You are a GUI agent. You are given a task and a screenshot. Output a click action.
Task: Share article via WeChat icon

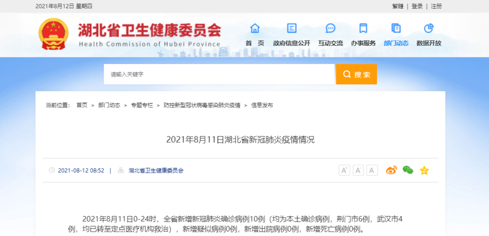point(408,170)
